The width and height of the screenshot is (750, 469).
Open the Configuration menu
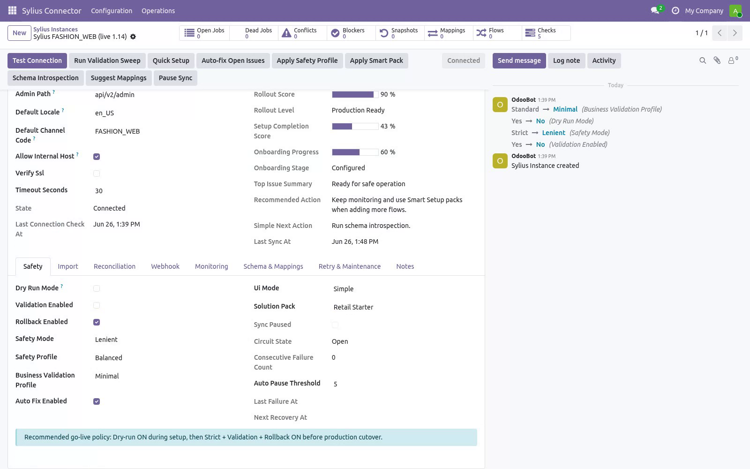coord(112,11)
